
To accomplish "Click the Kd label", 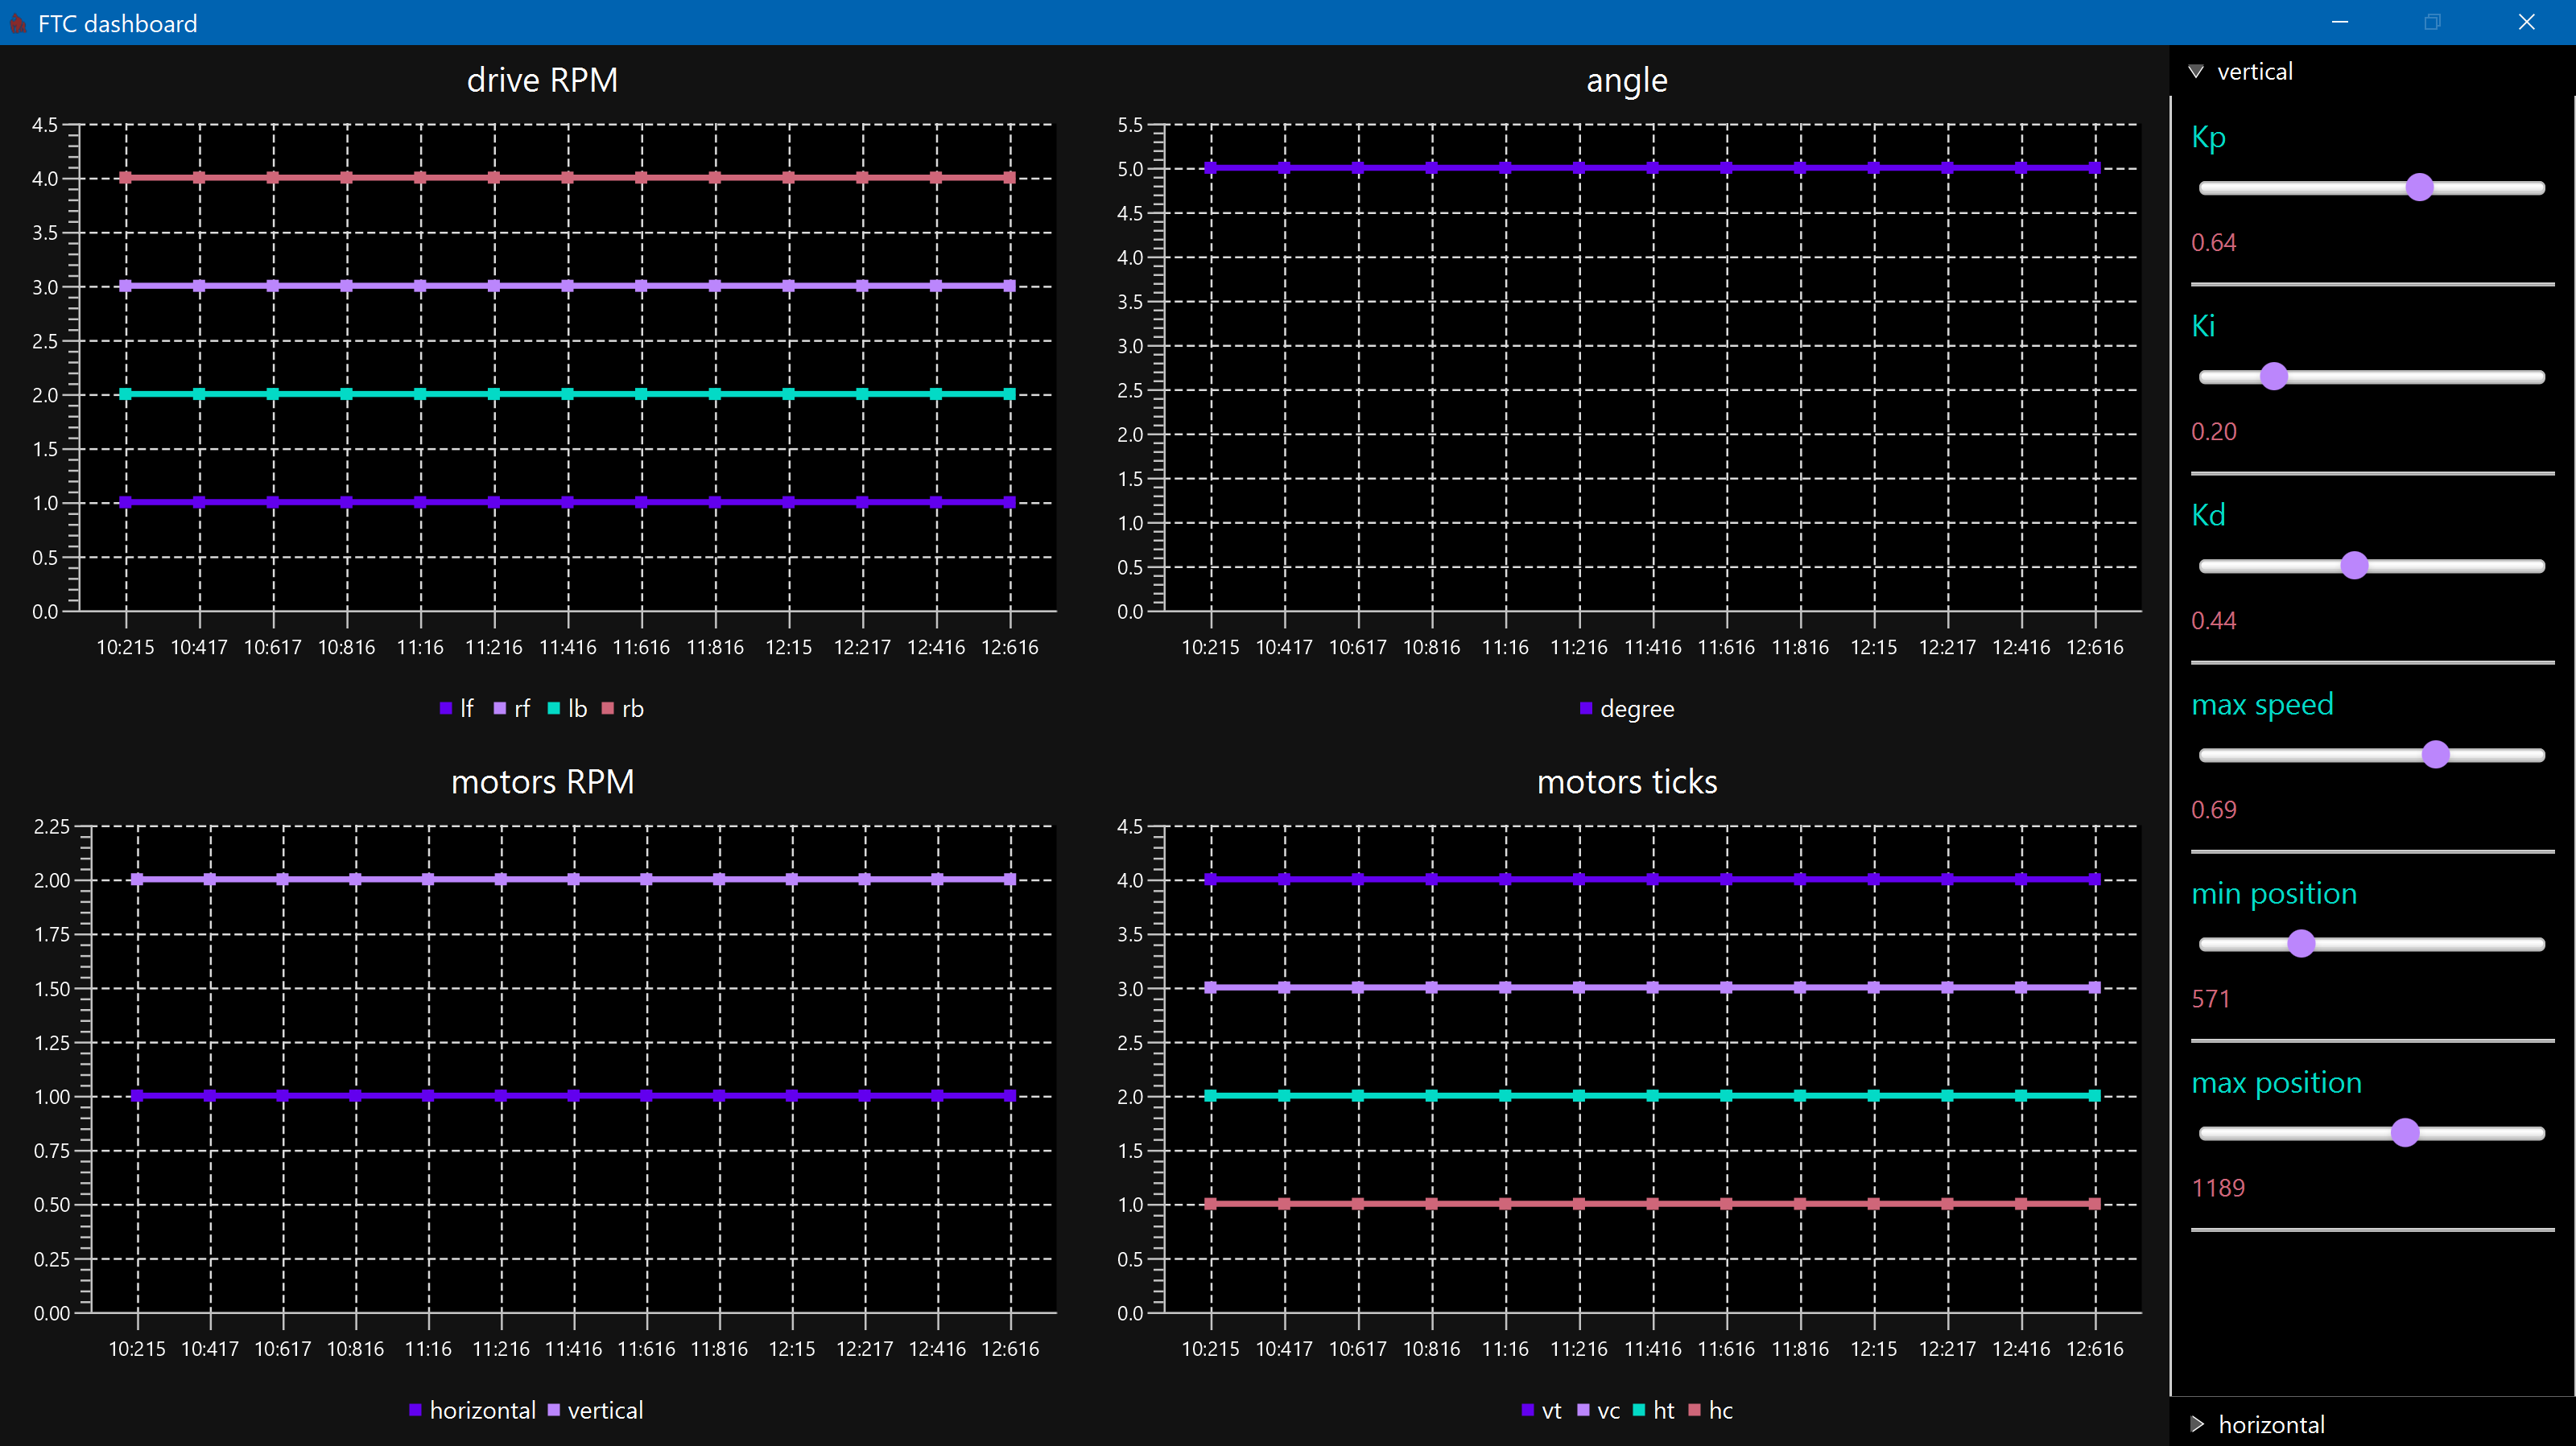I will (x=2208, y=515).
